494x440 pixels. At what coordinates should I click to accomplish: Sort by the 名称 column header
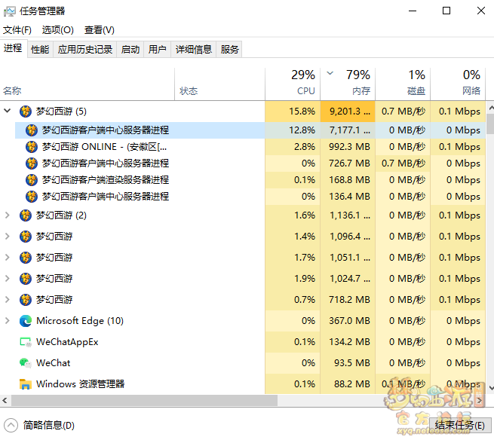pos(87,84)
